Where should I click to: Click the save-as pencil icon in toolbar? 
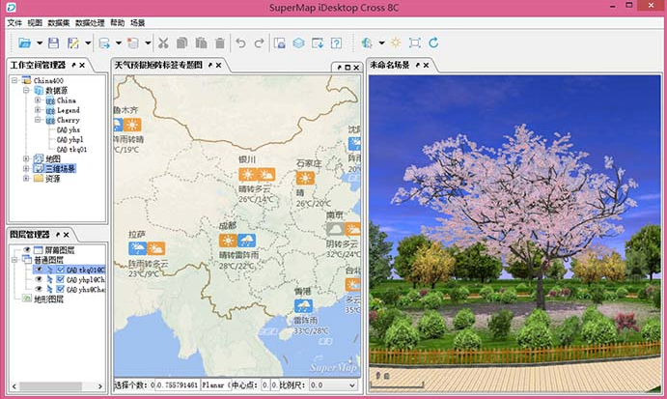click(x=73, y=43)
